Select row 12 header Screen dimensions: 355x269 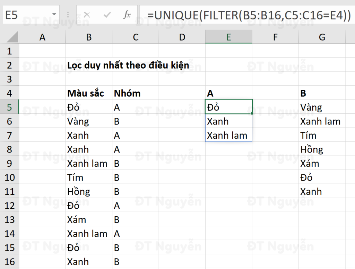point(9,205)
